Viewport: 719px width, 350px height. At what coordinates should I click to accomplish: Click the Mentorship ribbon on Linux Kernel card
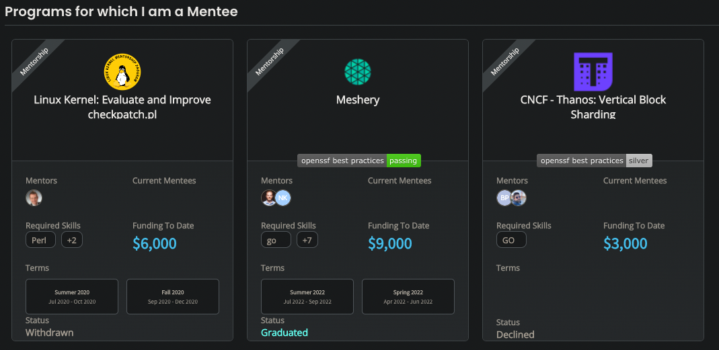coord(34,61)
